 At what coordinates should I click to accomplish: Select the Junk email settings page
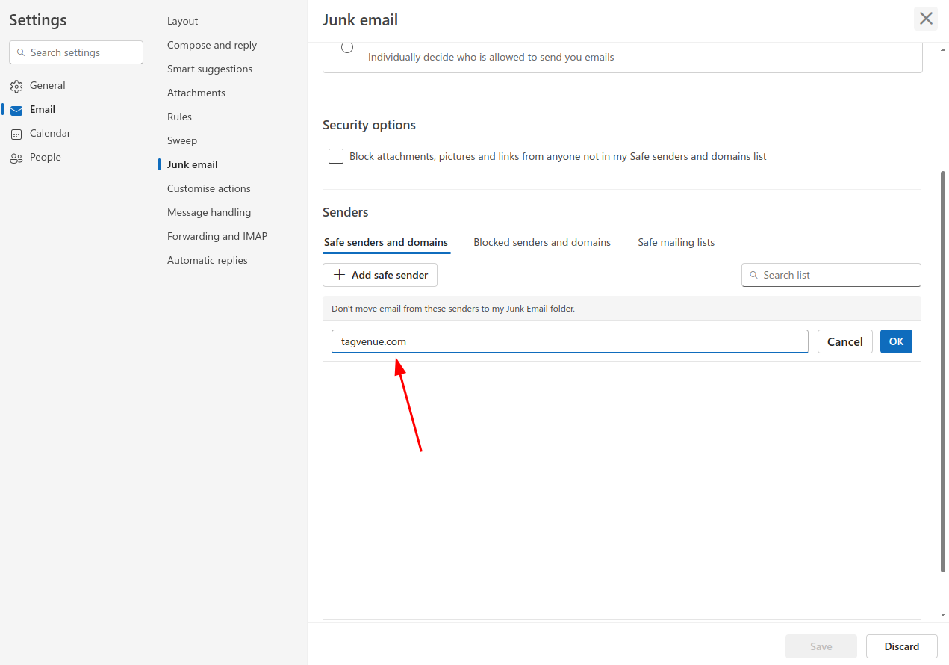[x=193, y=164]
